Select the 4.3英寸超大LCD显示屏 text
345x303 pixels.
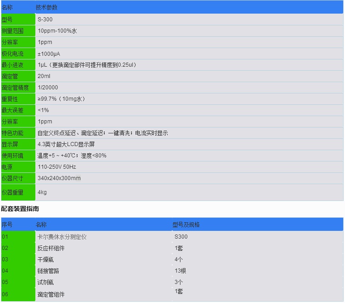coord(66,144)
